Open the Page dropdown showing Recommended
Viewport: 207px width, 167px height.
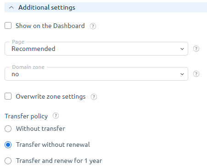(x=96, y=49)
